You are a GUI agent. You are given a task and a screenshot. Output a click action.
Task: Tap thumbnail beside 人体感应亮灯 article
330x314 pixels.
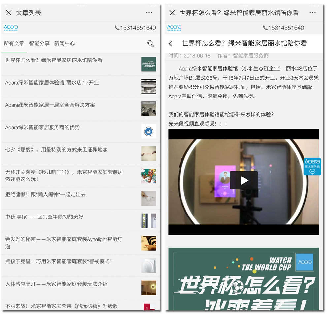(148, 288)
